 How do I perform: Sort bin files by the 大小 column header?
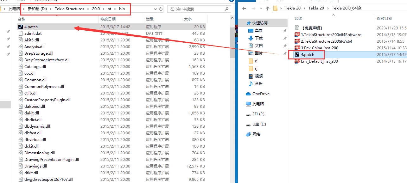tap(188, 19)
